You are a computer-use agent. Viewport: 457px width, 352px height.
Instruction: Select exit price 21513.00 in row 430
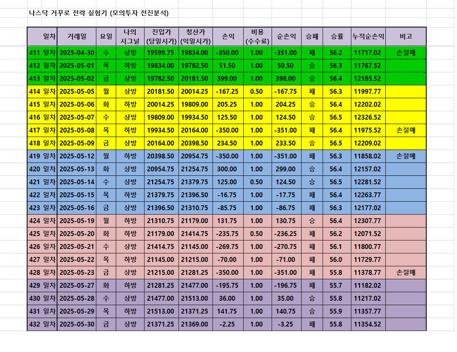pos(196,299)
